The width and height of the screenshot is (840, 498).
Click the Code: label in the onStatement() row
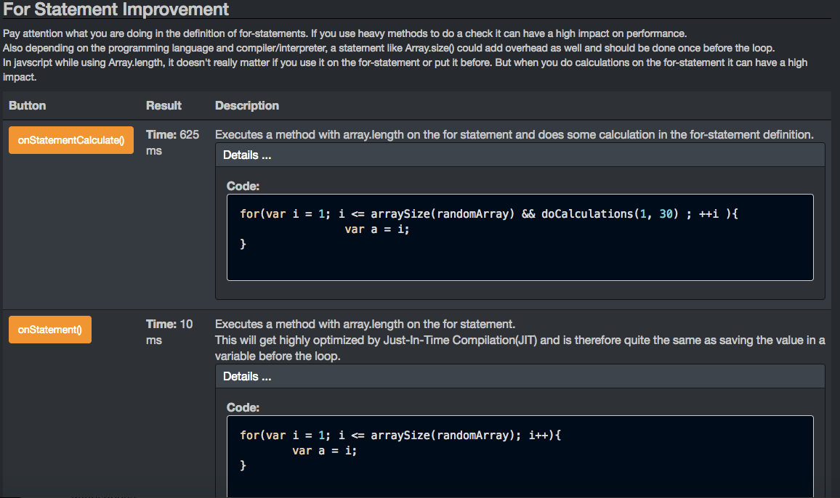click(243, 408)
